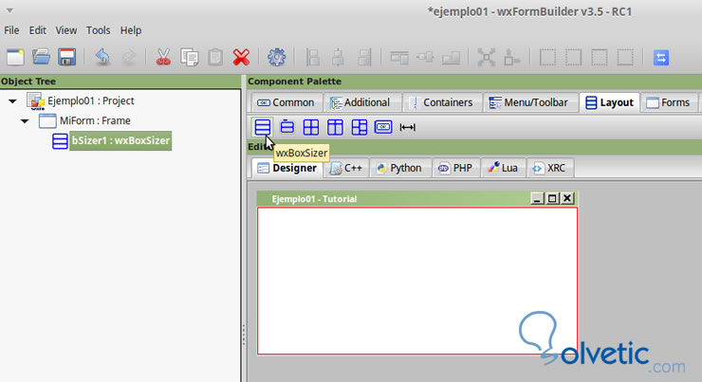Minimize the designed Ejemplo01 frame preview
This screenshot has height=382, width=702.
537,198
